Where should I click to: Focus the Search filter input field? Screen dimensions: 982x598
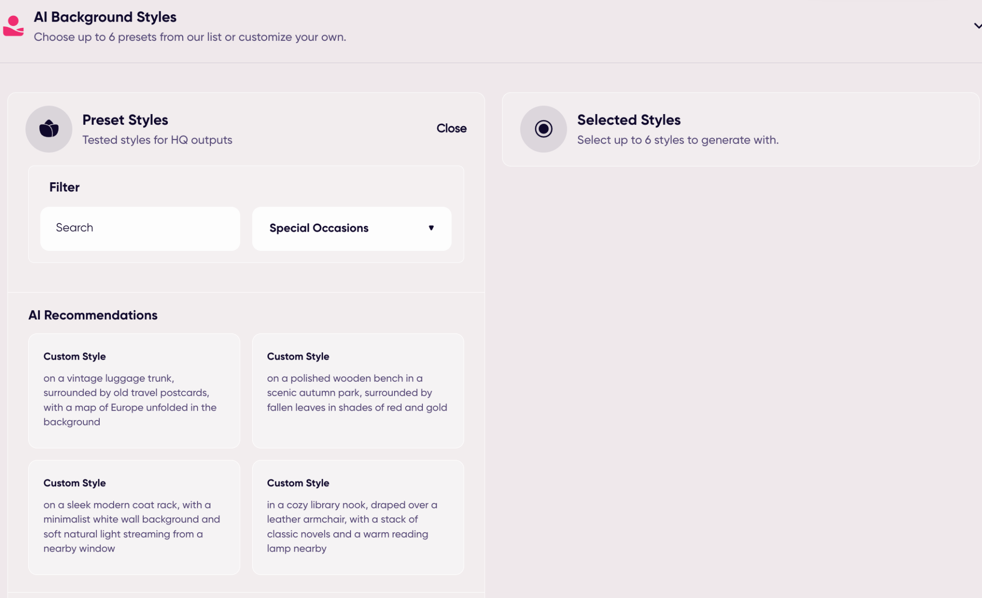tap(140, 228)
